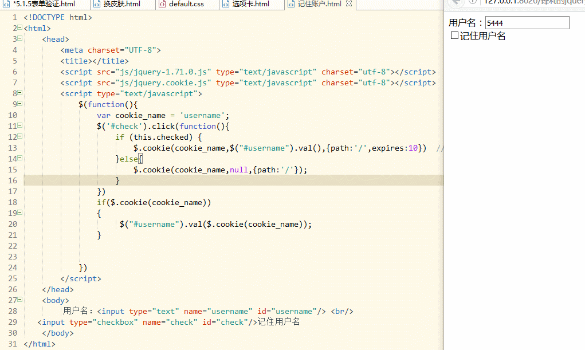
Task: Click the file icon of 换皮肤.html tab
Action: 97,4
